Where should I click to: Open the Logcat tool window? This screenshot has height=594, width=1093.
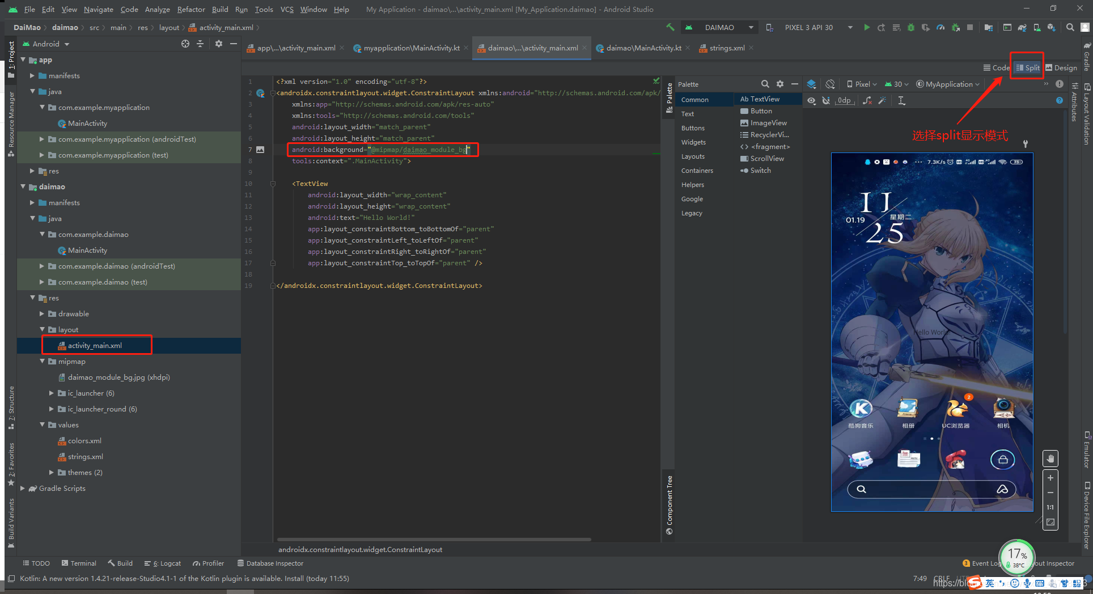coord(163,563)
